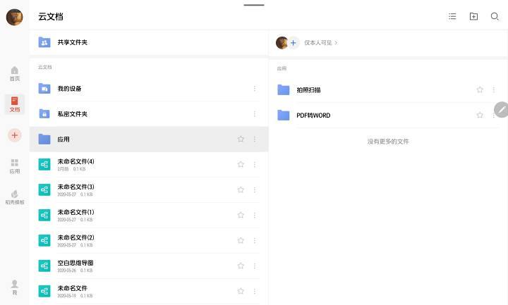Open the user profile avatar

[x=14, y=17]
